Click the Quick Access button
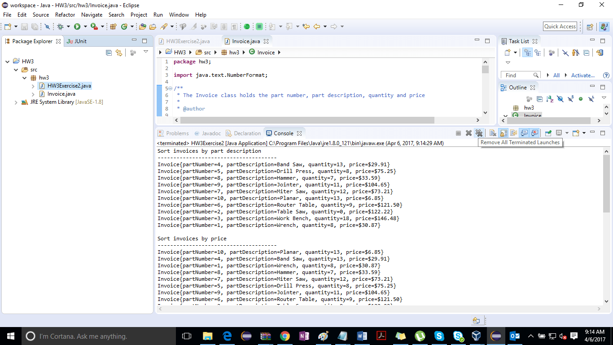The height and width of the screenshot is (345, 613). click(x=560, y=26)
